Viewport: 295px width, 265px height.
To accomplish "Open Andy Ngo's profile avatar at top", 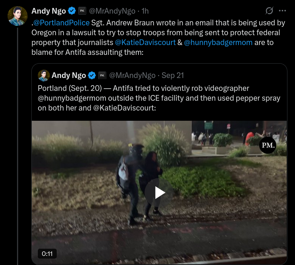I will point(17,16).
